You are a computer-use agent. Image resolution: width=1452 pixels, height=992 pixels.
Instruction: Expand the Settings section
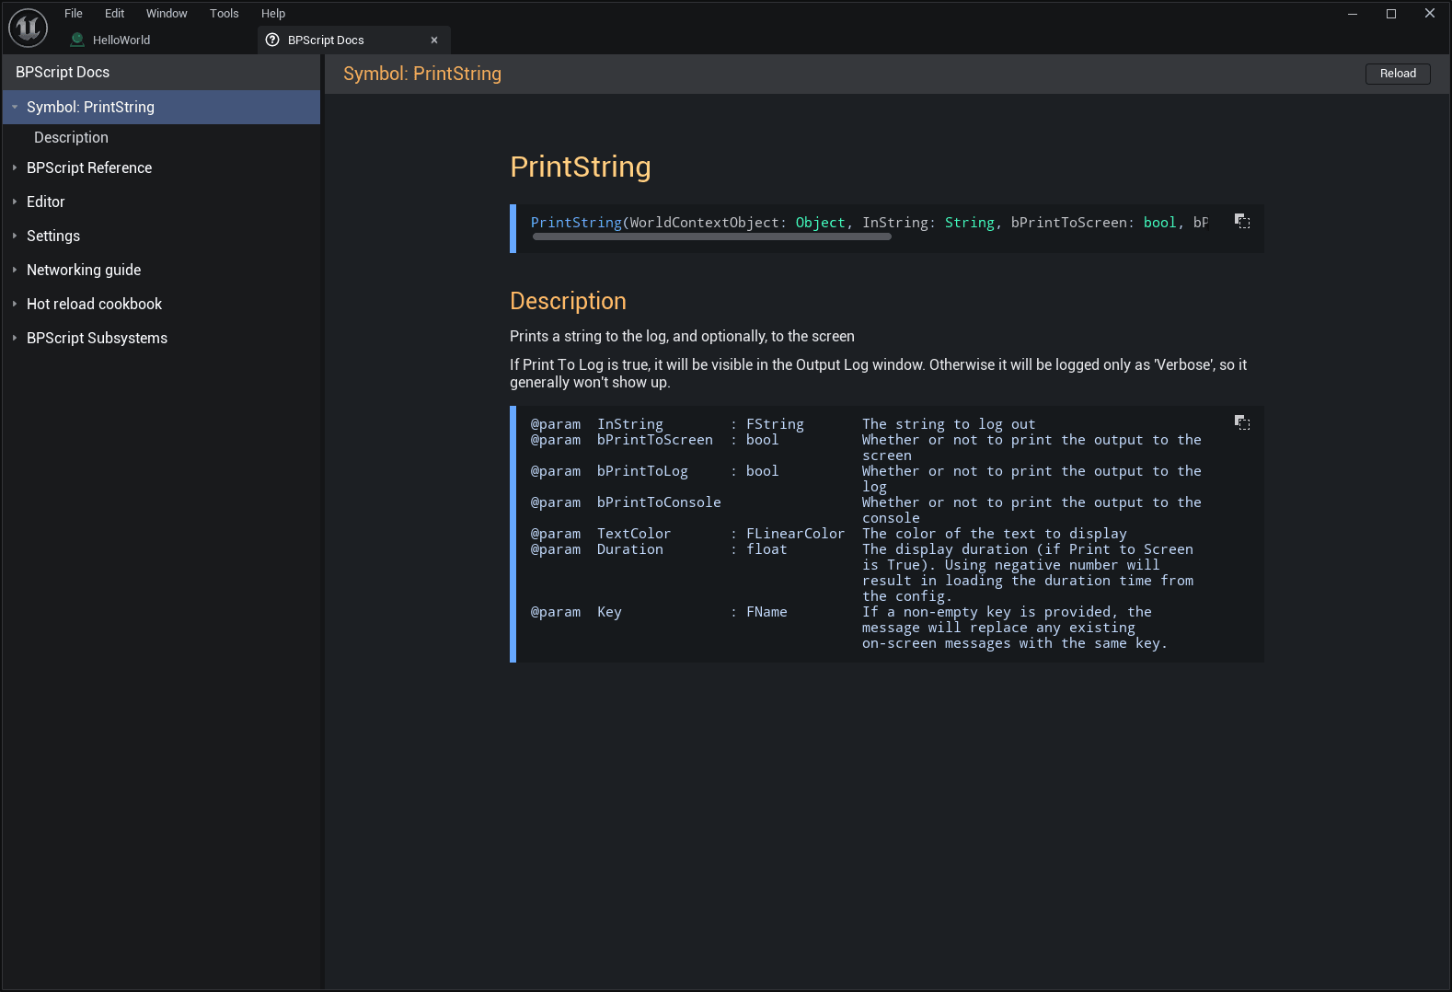[15, 236]
